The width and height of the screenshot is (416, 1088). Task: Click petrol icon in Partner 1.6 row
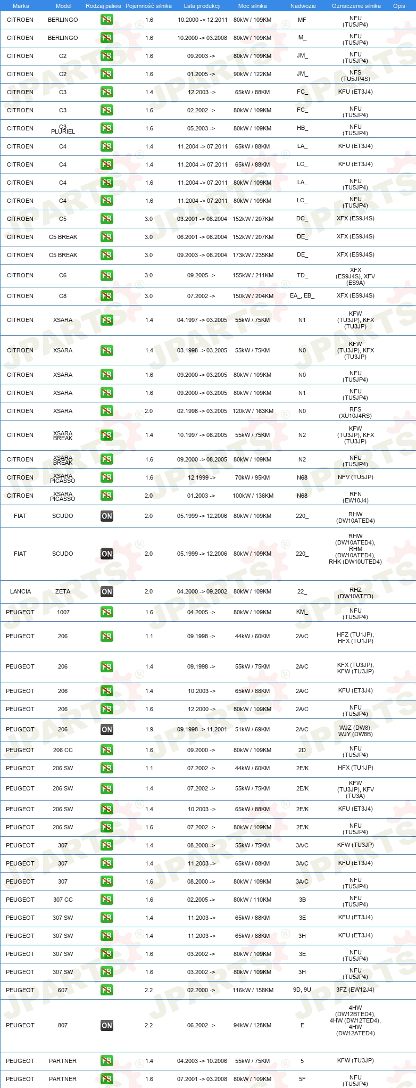[107, 1079]
